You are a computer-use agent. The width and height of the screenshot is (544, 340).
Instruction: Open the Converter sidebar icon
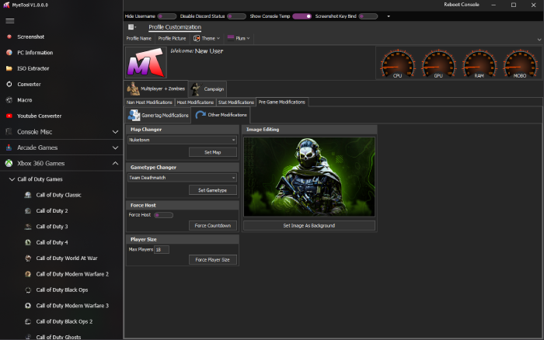coord(9,84)
